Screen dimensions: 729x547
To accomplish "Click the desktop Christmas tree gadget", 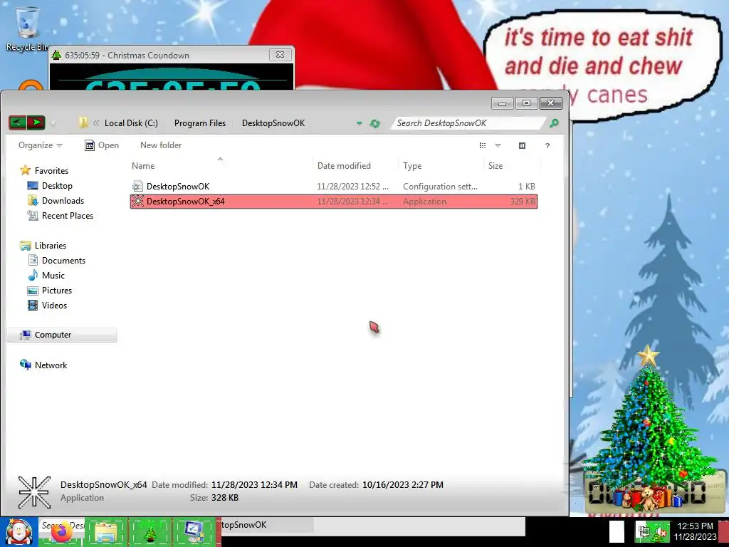I will [x=650, y=427].
